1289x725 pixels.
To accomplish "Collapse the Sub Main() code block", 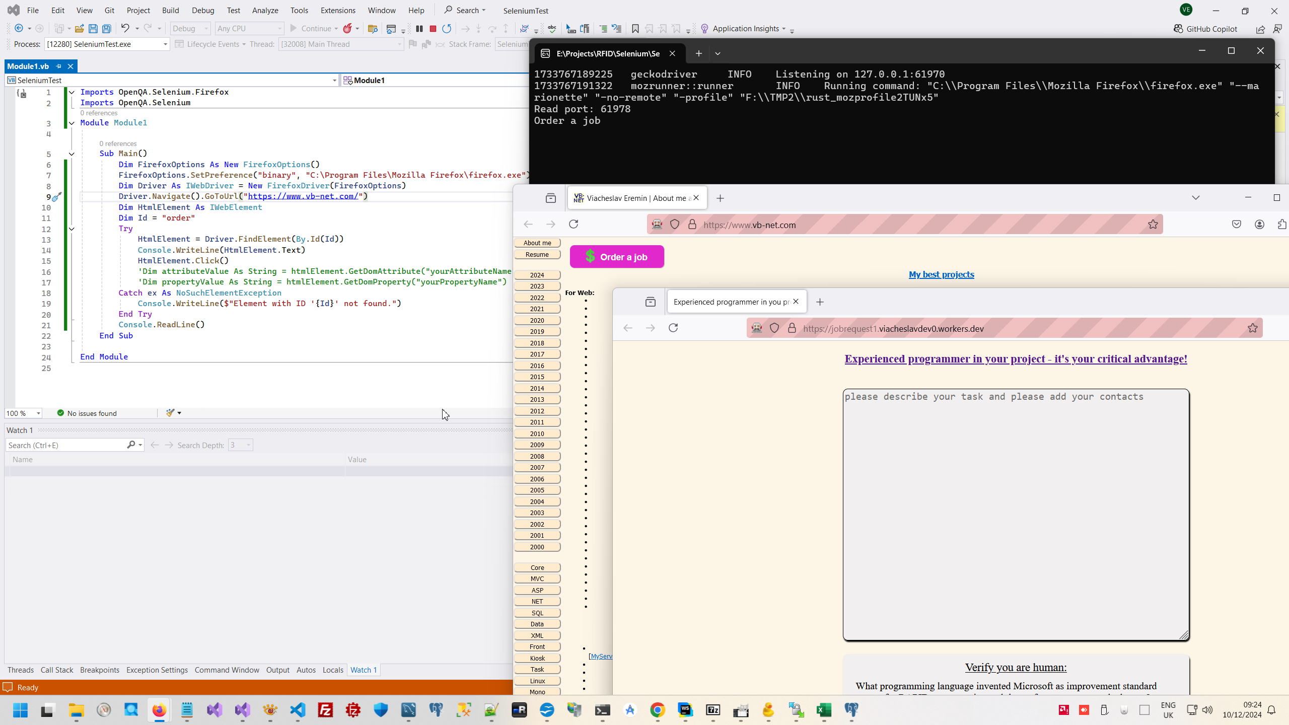I will [x=71, y=154].
